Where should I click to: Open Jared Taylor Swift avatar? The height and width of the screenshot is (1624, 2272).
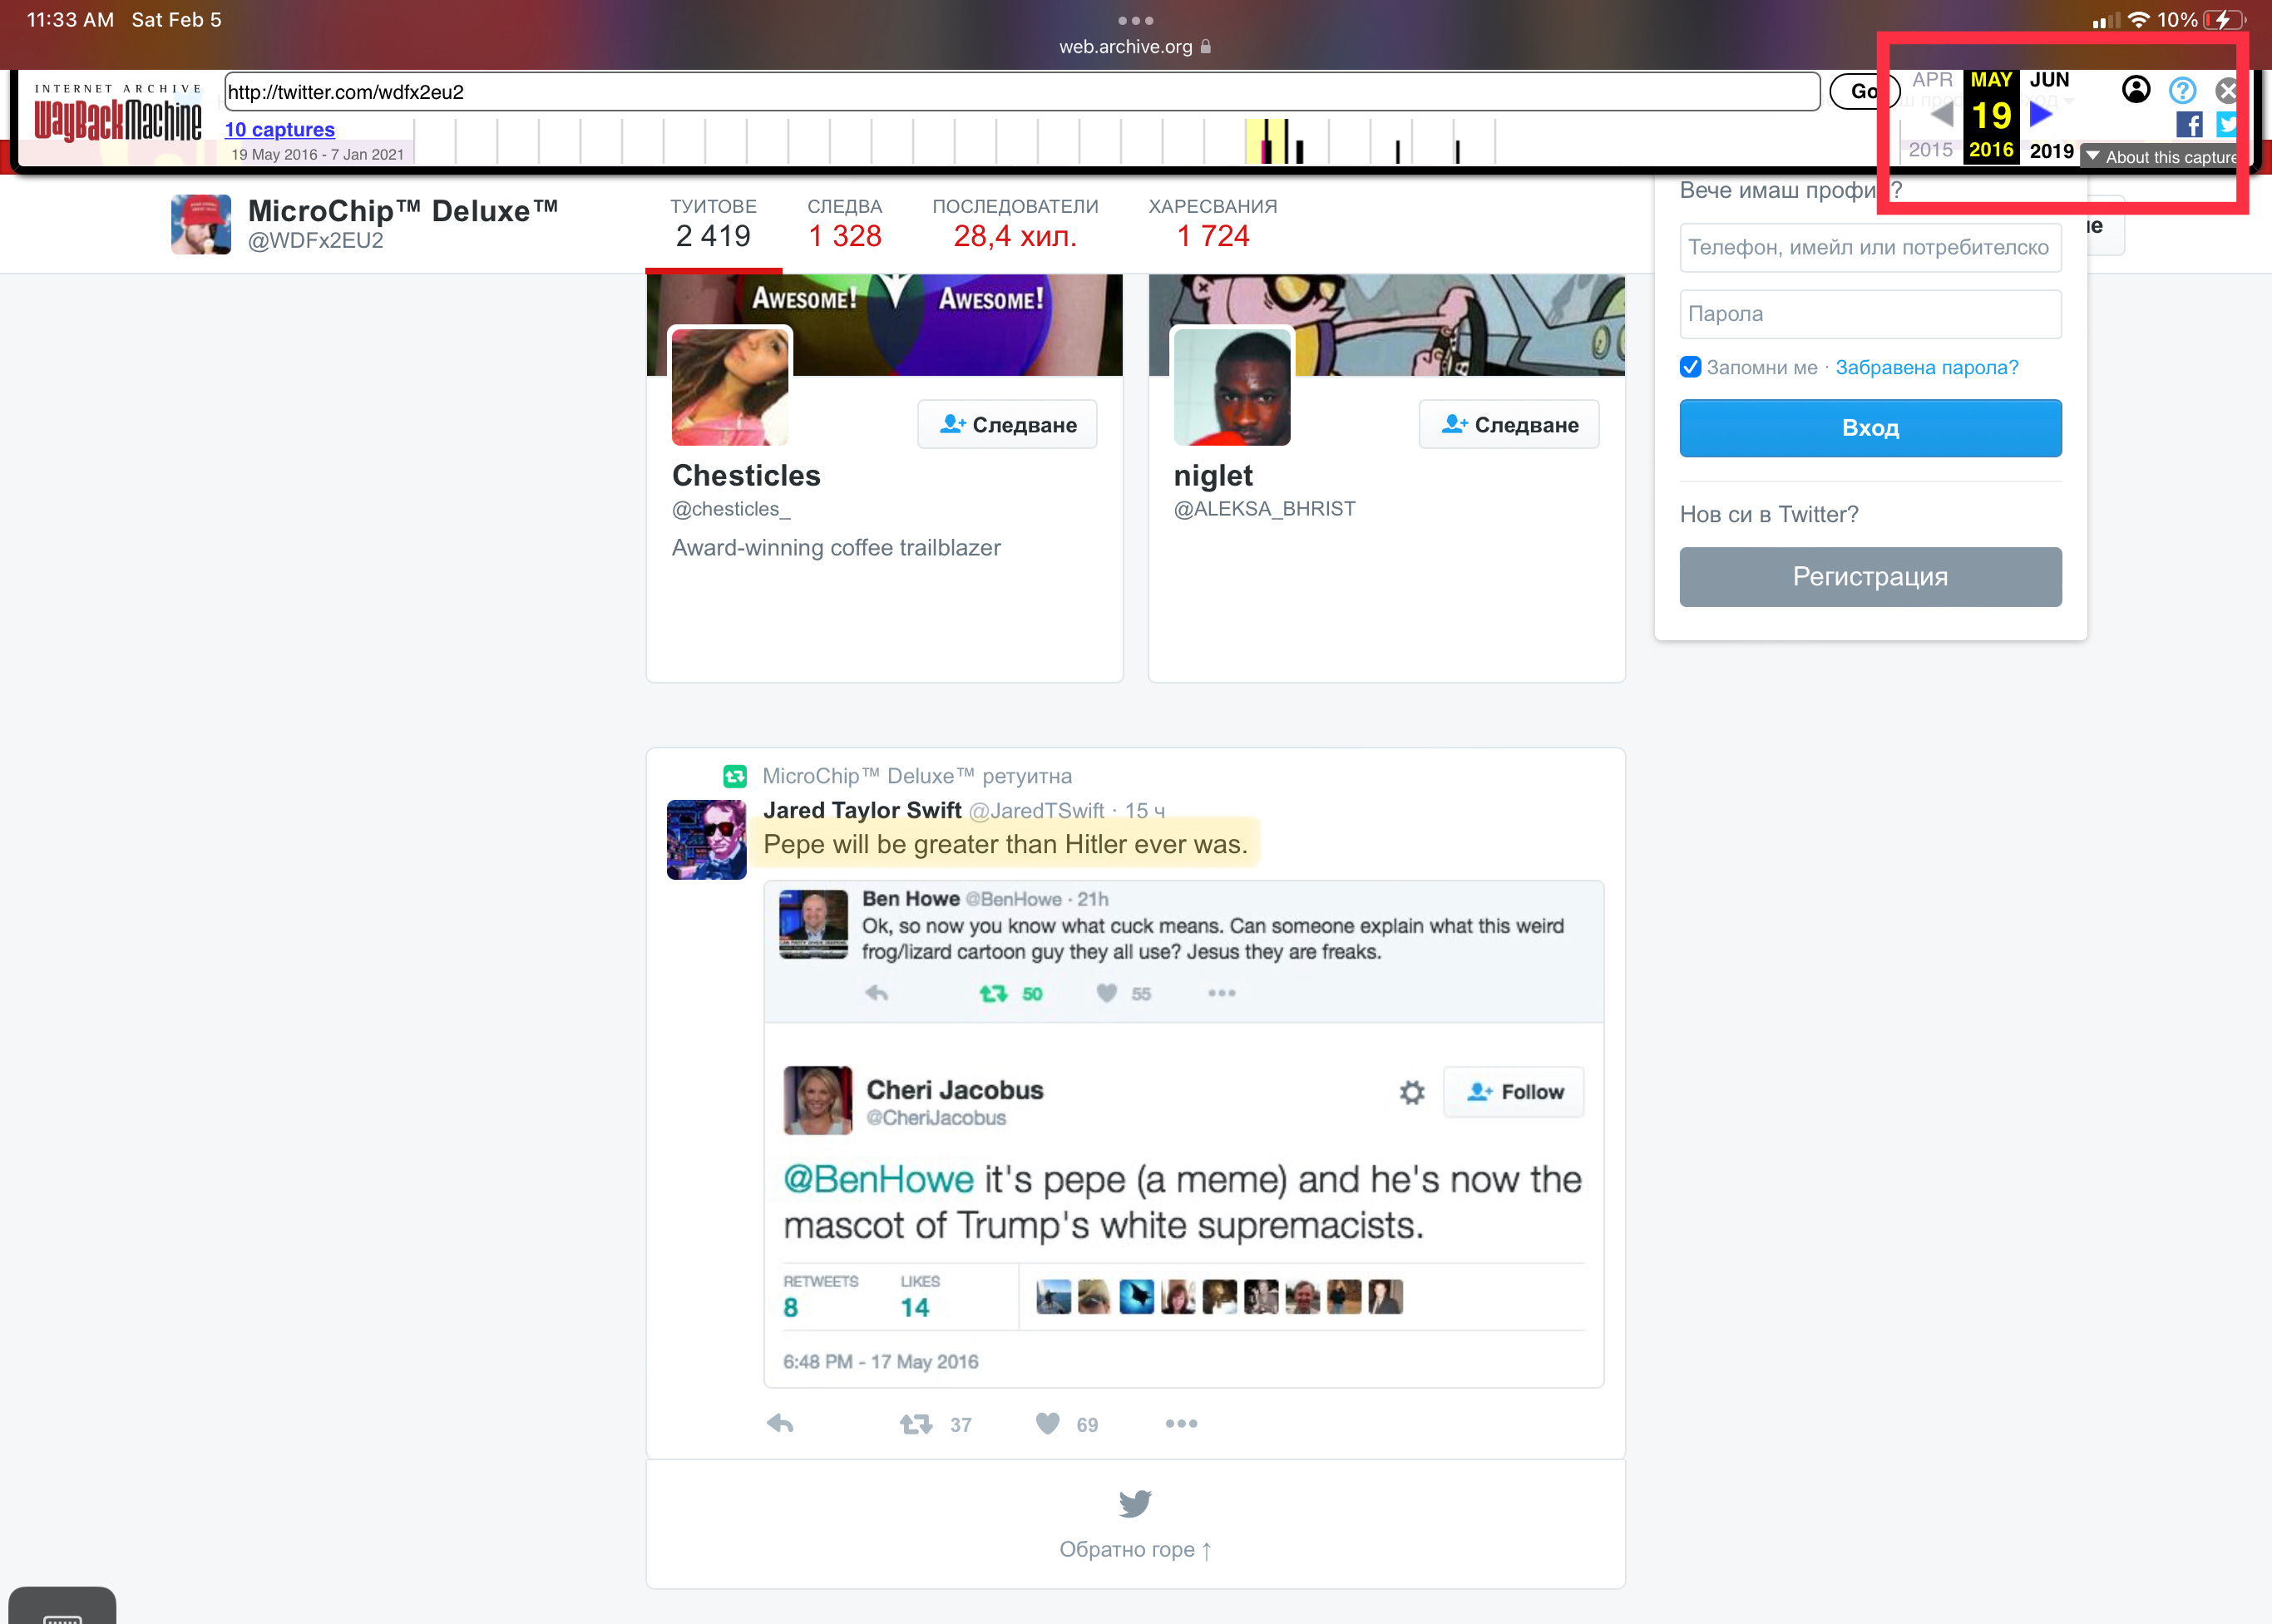706,839
